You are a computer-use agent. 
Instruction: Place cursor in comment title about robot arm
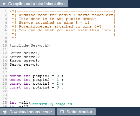[66, 15]
